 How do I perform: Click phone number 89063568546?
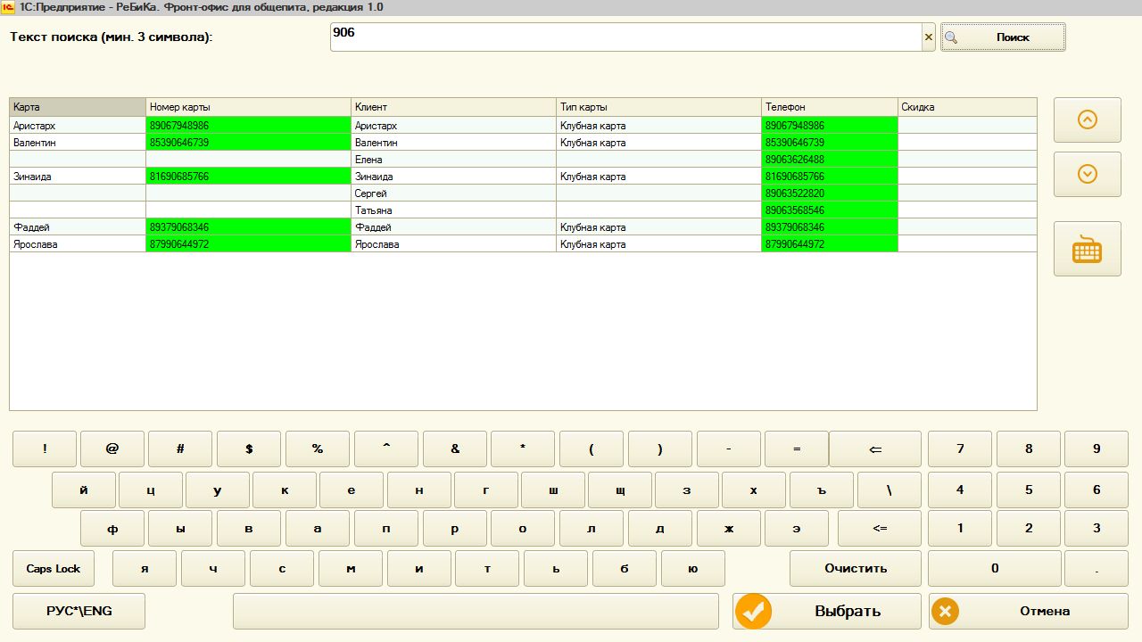coord(830,210)
